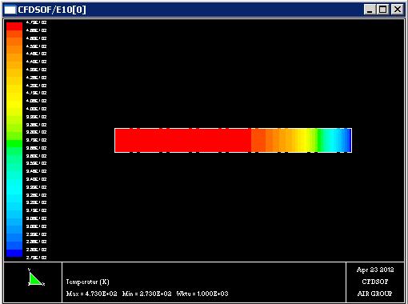This screenshot has height=304, width=408.
Task: Click the large red region of contour
Action: [x=183, y=140]
